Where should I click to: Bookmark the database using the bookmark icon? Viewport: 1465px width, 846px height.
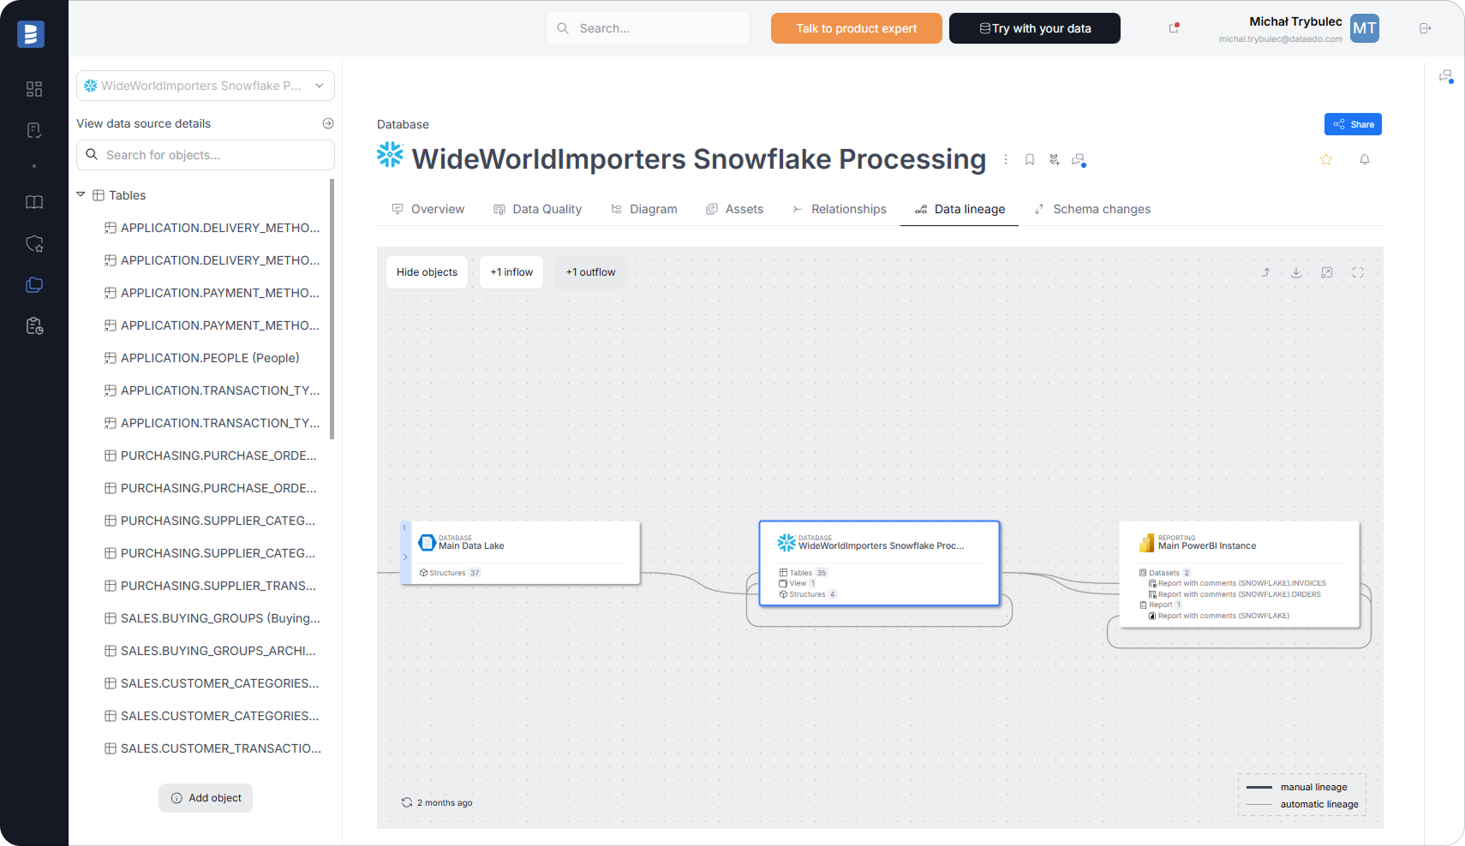tap(1029, 159)
